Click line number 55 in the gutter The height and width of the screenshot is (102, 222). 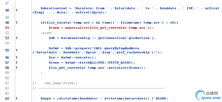7,50
